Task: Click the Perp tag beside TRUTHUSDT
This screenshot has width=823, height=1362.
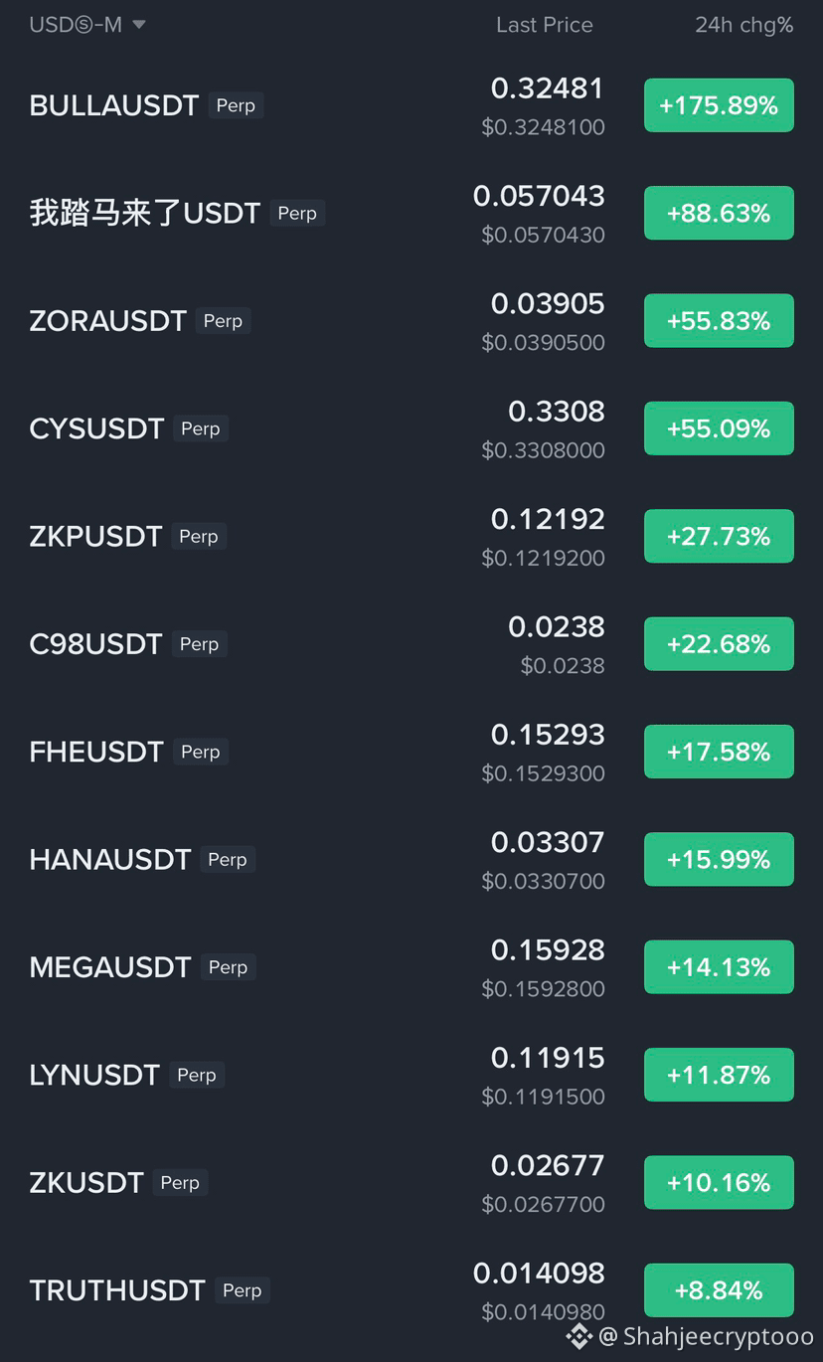Action: point(243,1290)
